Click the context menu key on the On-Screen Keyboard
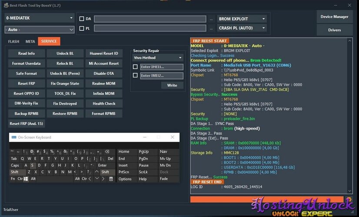Screen dimensions: 359x217 [111, 179]
